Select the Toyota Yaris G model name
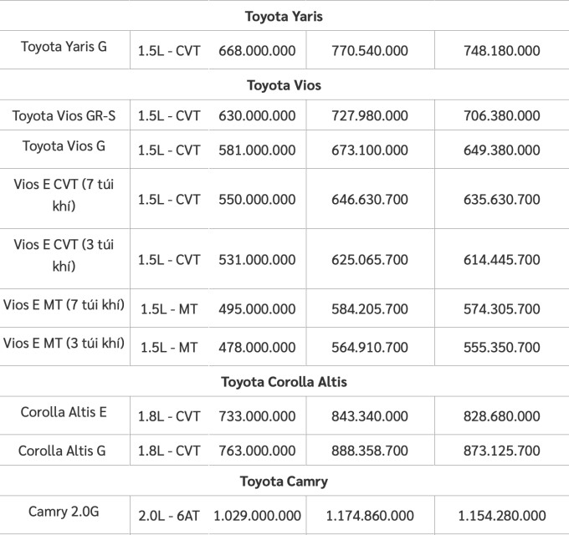This screenshot has height=535, width=569. coord(64,46)
